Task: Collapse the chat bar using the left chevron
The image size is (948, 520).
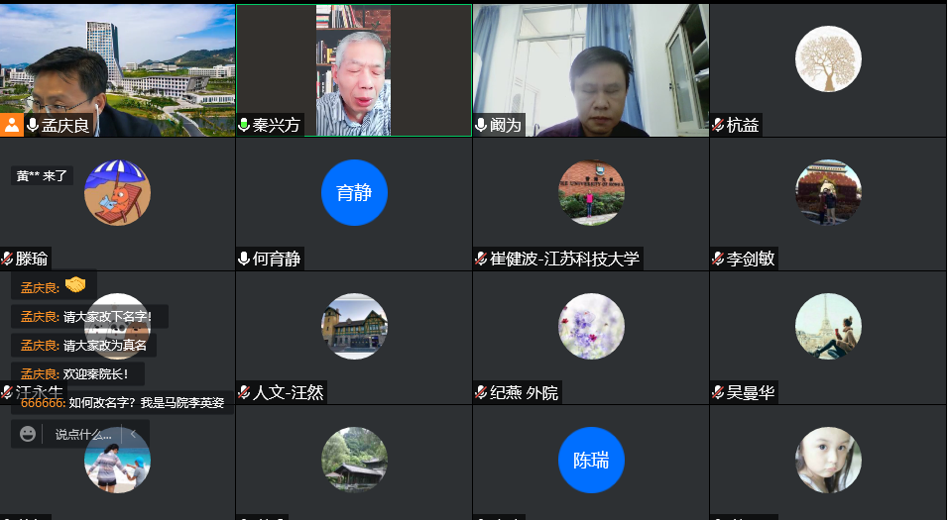Action: pos(134,434)
